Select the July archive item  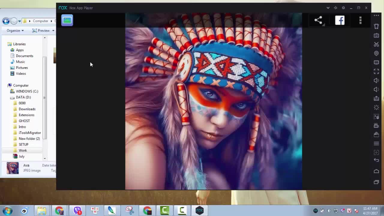click(x=21, y=156)
